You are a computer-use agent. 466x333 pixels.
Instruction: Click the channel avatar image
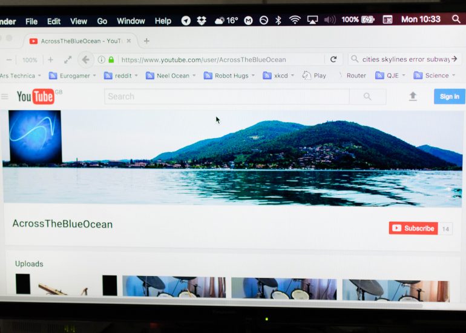point(35,137)
